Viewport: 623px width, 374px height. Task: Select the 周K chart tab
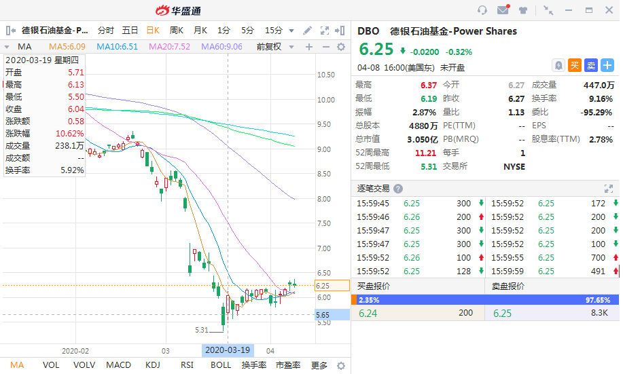[177, 30]
